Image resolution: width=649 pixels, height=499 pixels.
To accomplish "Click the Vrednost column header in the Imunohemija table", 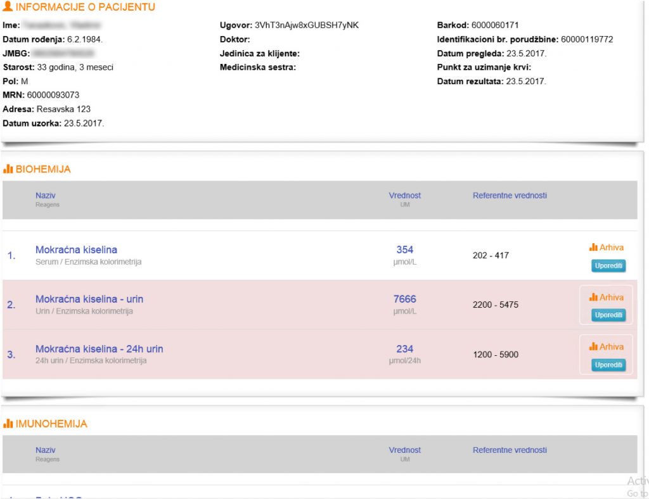I will pyautogui.click(x=404, y=450).
